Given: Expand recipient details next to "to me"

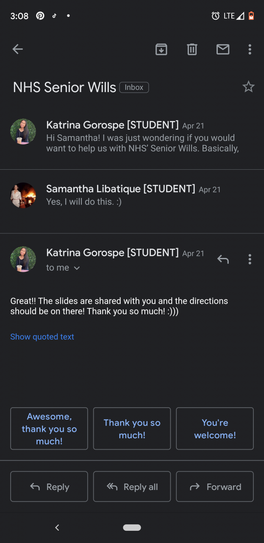Looking at the screenshot, I should (x=77, y=268).
